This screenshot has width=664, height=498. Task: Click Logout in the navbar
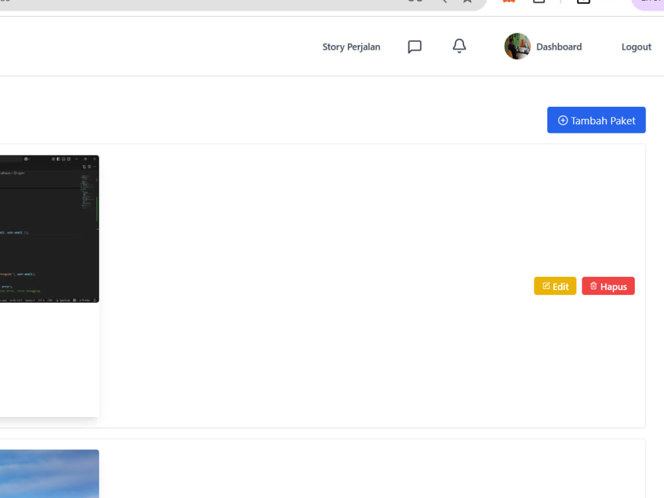[x=636, y=46]
